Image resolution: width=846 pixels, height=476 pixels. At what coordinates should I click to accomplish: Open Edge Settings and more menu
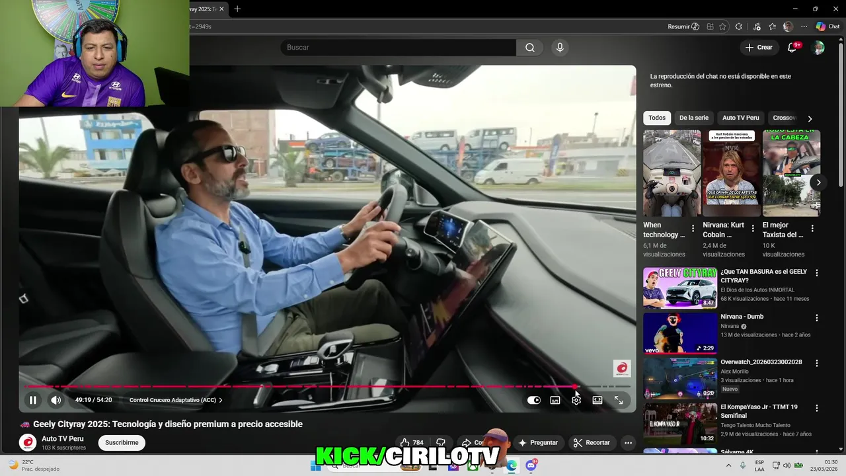click(804, 26)
